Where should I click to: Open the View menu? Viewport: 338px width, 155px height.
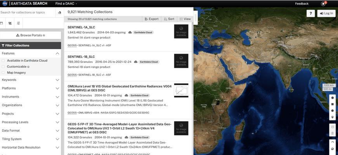185,19
